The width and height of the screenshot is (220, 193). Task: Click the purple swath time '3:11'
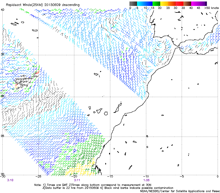pos(77,180)
